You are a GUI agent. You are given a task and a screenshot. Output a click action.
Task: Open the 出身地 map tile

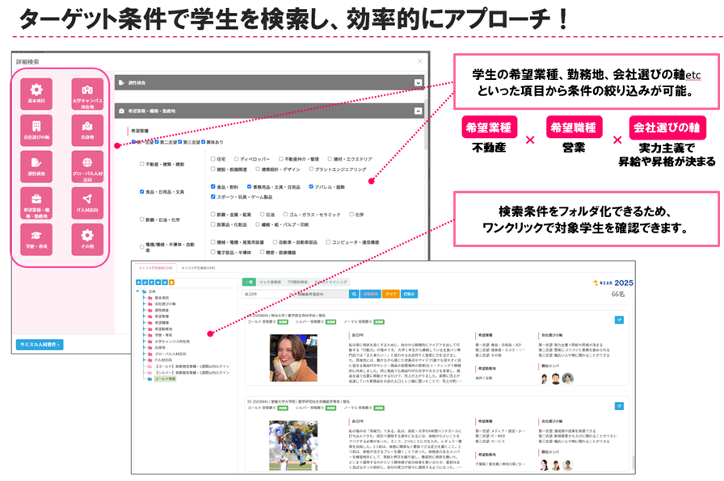tap(87, 131)
